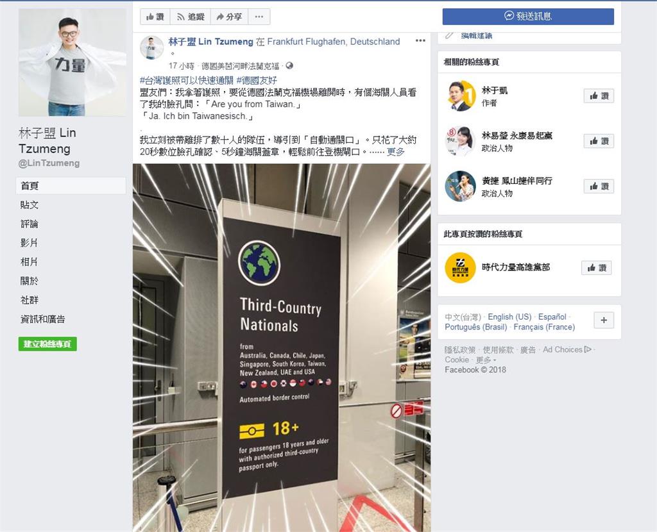Open the page's three-dot more menu
Image resolution: width=657 pixels, height=532 pixels.
259,17
